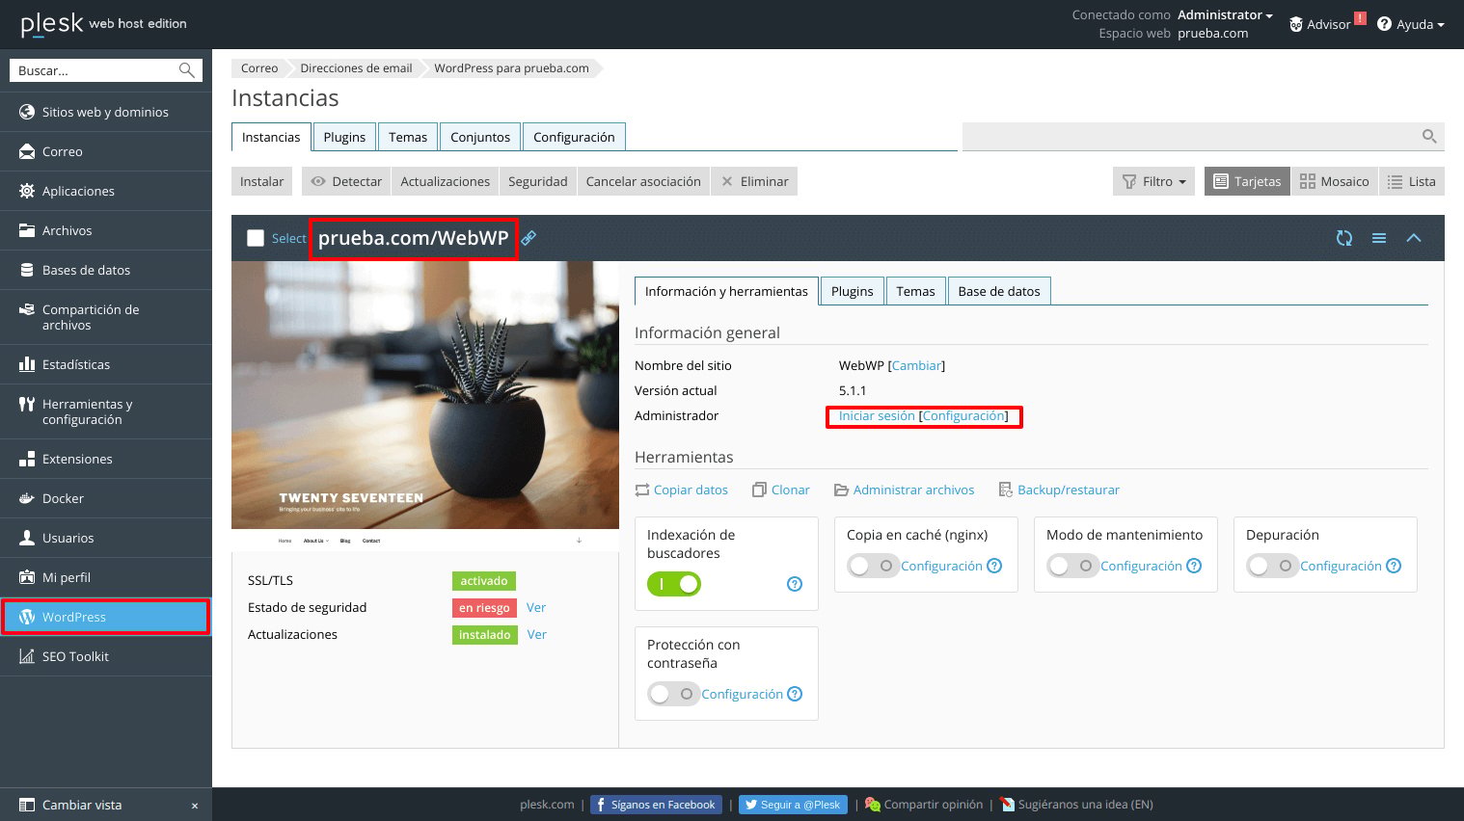
Task: Click the Instalar button
Action: (x=262, y=181)
